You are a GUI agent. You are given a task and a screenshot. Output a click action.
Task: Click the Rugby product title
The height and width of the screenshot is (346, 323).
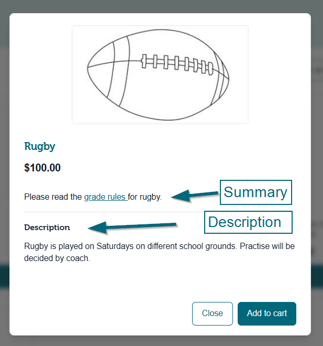40,146
